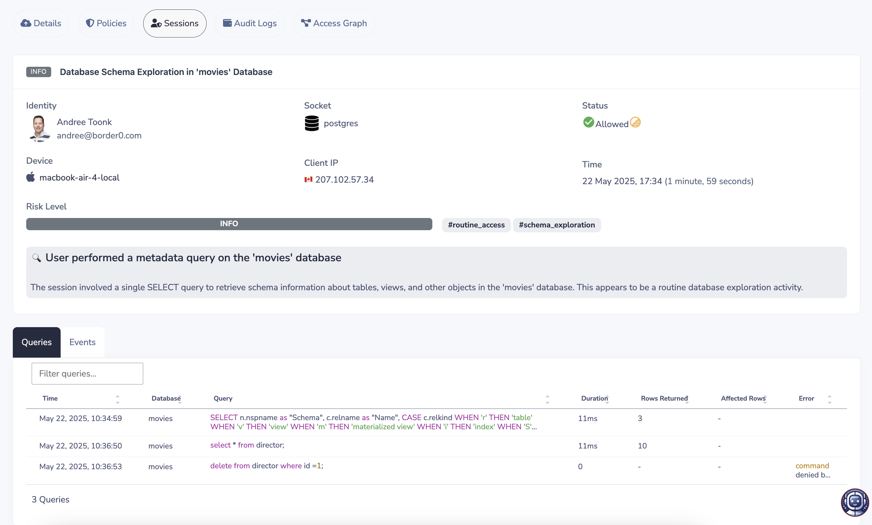Click the #routine_access tag
Image resolution: width=872 pixels, height=525 pixels.
[476, 225]
